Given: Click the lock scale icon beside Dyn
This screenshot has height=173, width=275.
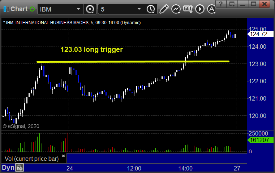Looking at the screenshot, I should (20, 168).
